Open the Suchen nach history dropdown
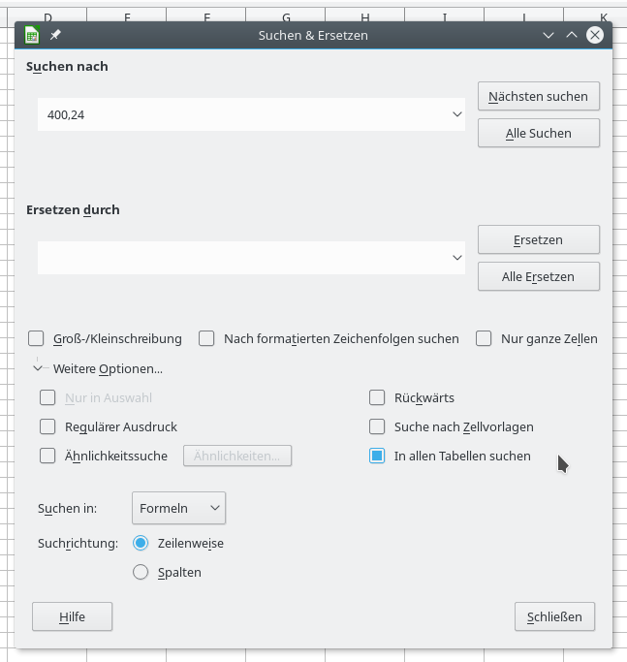Image resolution: width=627 pixels, height=662 pixels. point(457,114)
